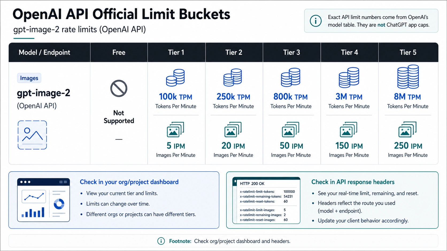Click the (OpenAI API) label under gpt-image-2

tap(37, 106)
